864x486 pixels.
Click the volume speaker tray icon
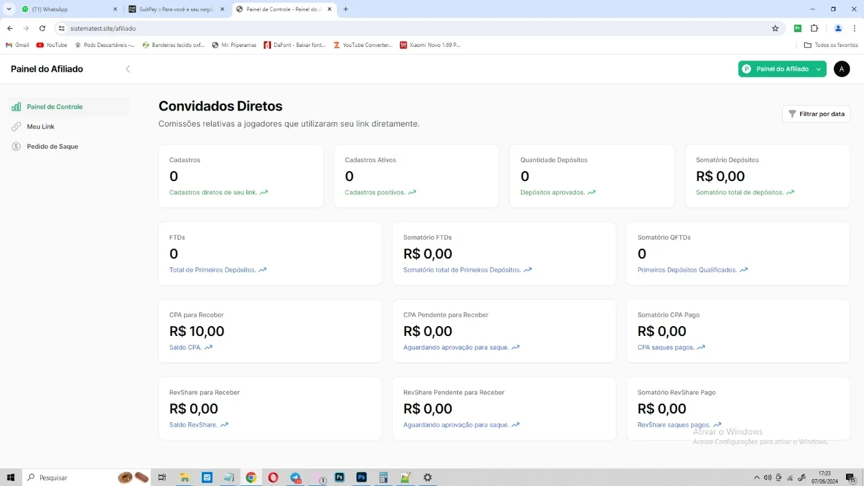click(768, 477)
